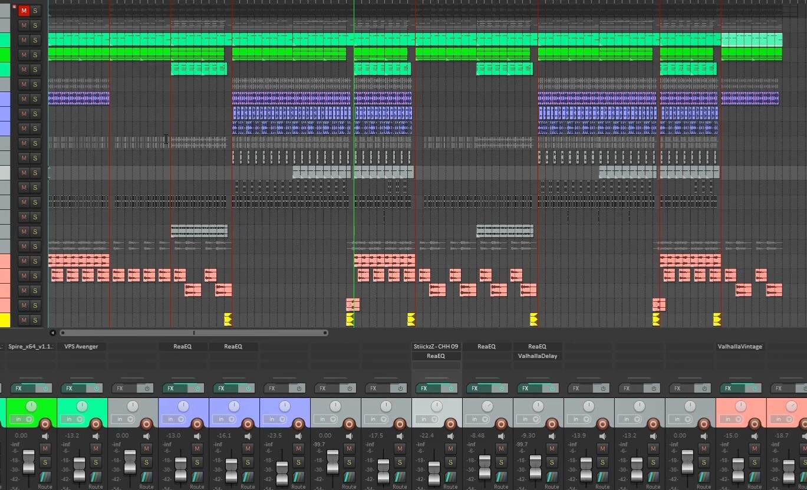Click the speaker icon on the -23.5 strip
Image resolution: width=807 pixels, height=490 pixels.
coord(298,436)
